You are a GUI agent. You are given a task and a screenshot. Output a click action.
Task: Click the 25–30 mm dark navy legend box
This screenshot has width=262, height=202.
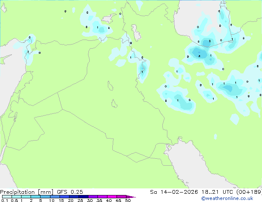click(83, 197)
